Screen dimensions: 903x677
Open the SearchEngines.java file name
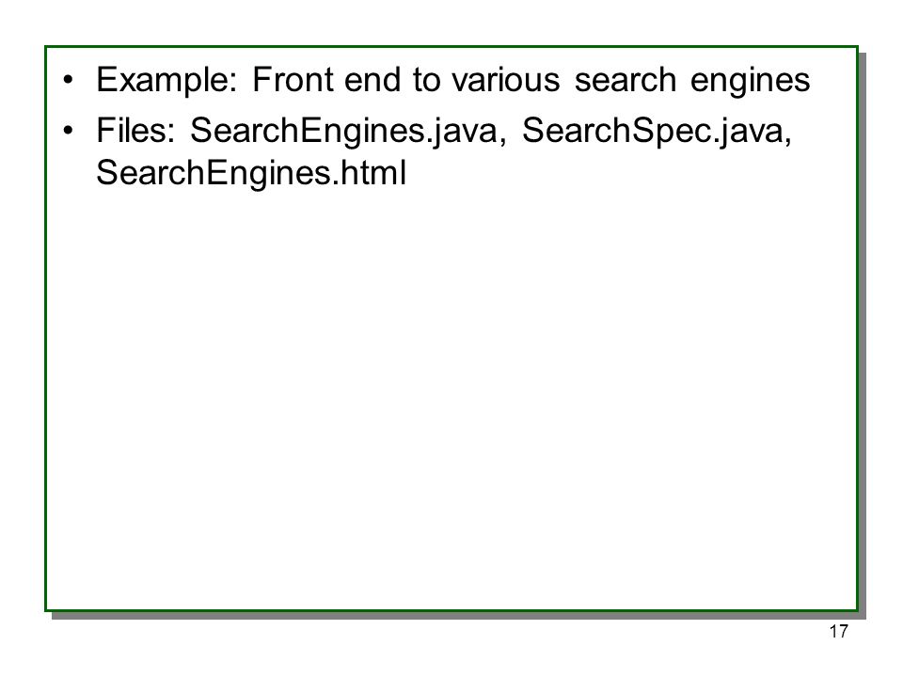click(x=348, y=132)
